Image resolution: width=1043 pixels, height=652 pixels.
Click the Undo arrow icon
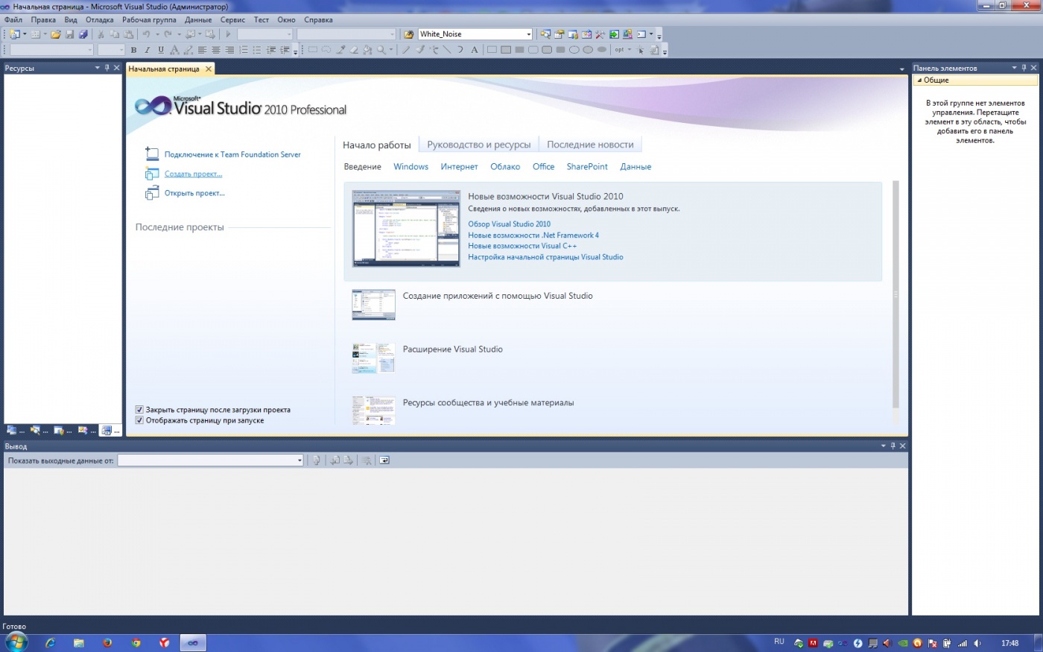(x=146, y=34)
